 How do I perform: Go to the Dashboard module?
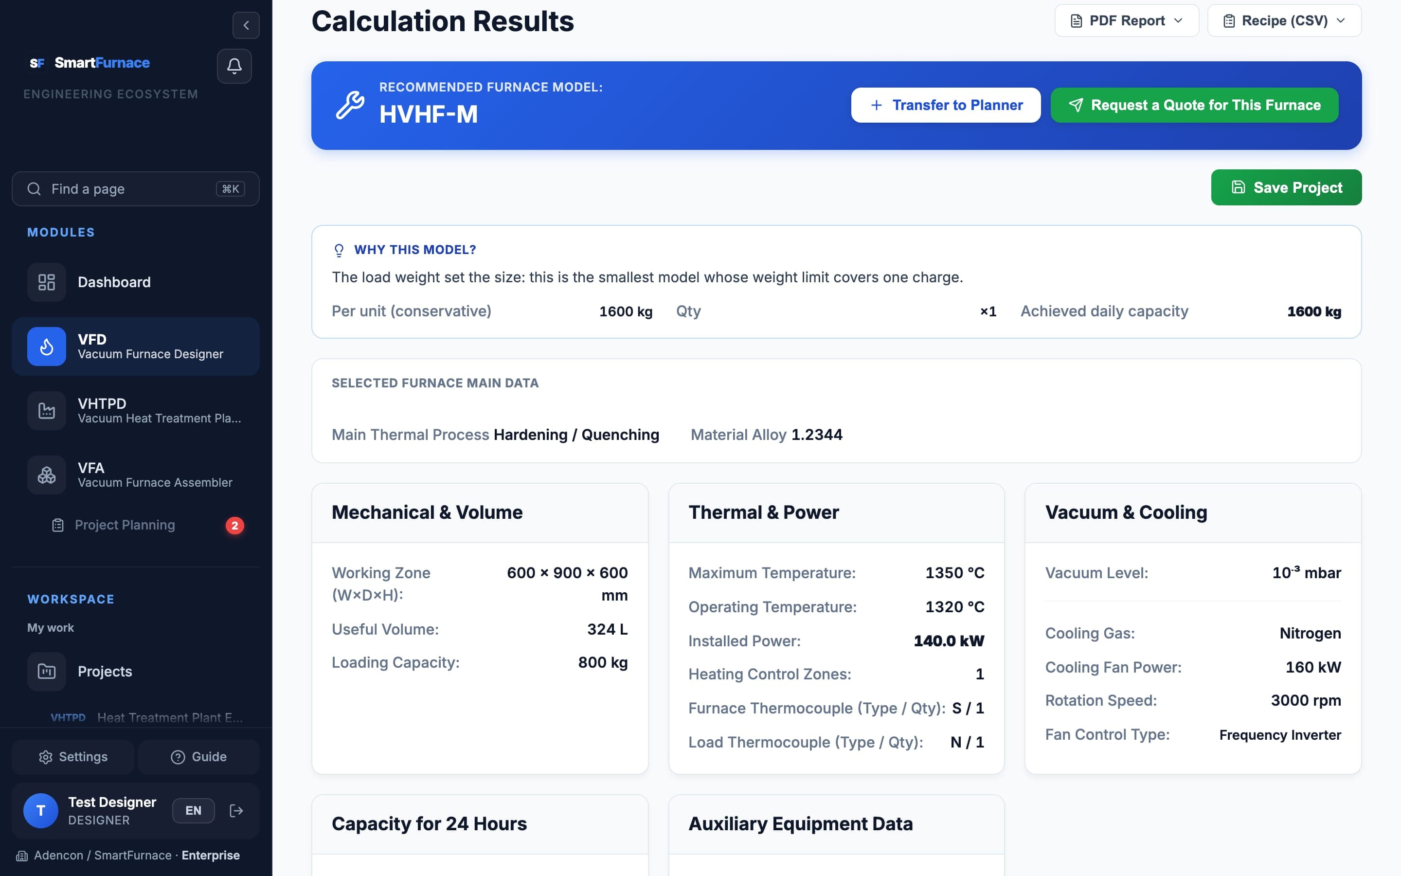135,282
